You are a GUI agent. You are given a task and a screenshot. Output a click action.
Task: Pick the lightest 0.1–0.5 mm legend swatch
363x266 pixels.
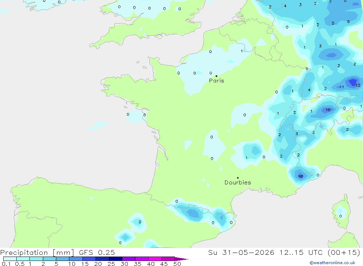[10, 259]
